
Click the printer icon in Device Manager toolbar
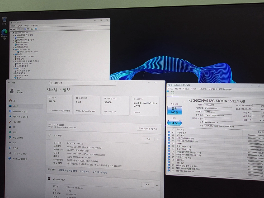click(32, 29)
